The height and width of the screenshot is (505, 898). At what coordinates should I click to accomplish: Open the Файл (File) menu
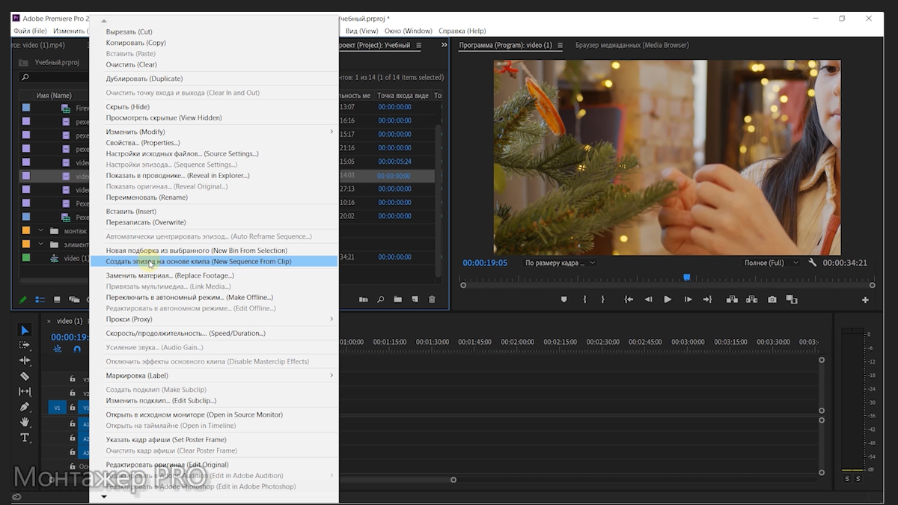31,31
